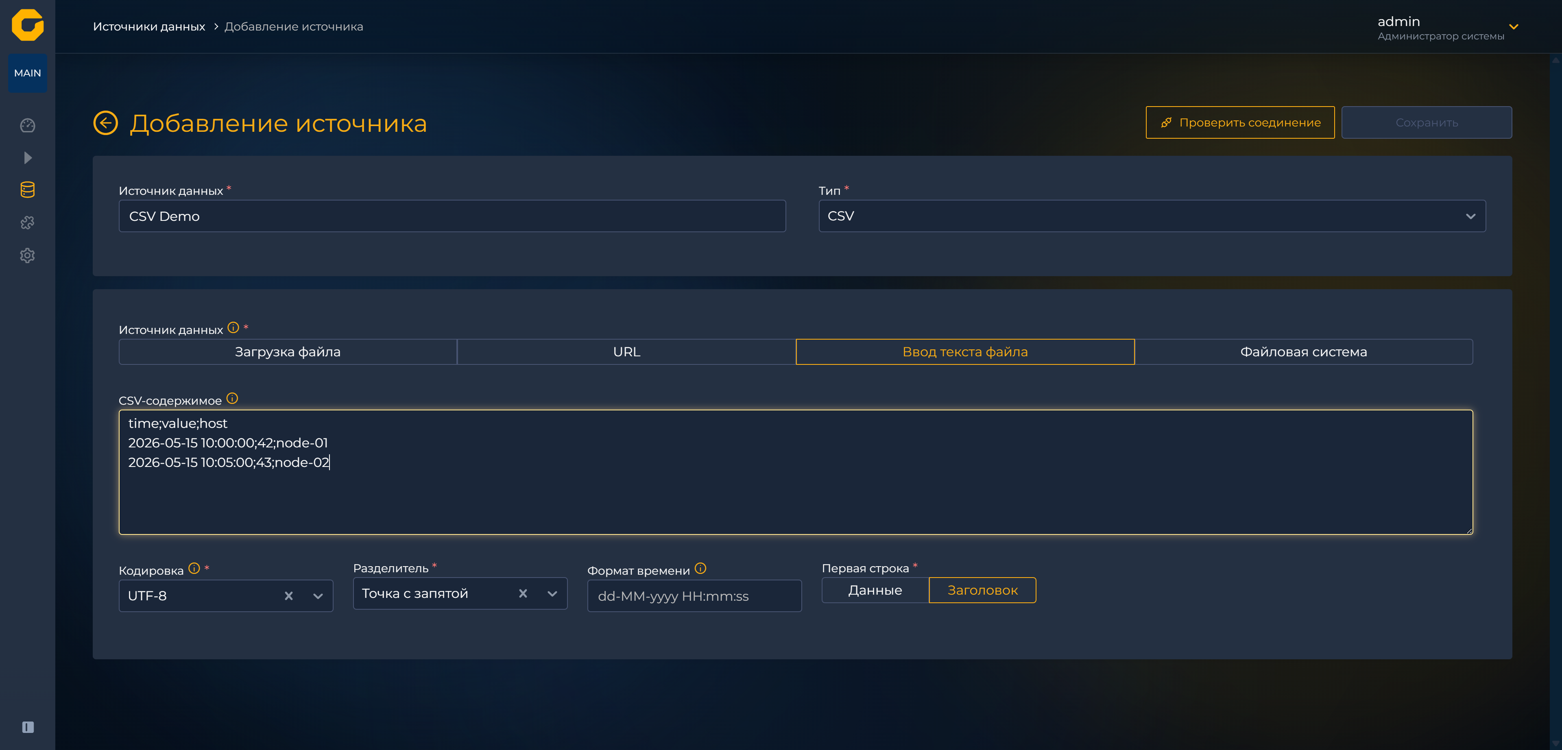Clear the UTF-8 encoding selection
The width and height of the screenshot is (1562, 750).
[x=289, y=596]
